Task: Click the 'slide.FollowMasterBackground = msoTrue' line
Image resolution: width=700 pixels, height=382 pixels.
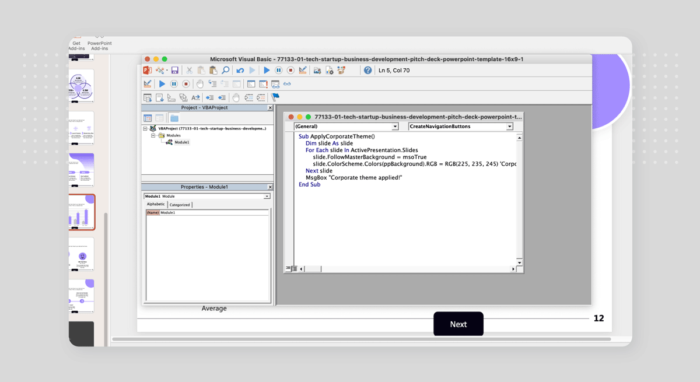Action: 370,157
